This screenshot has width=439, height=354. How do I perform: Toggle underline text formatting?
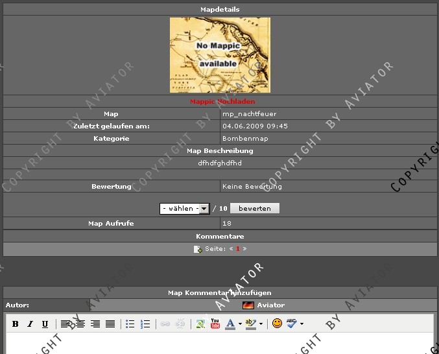(x=45, y=324)
